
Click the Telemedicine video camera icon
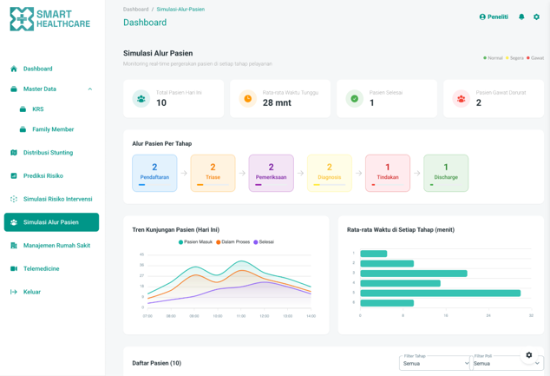click(14, 268)
